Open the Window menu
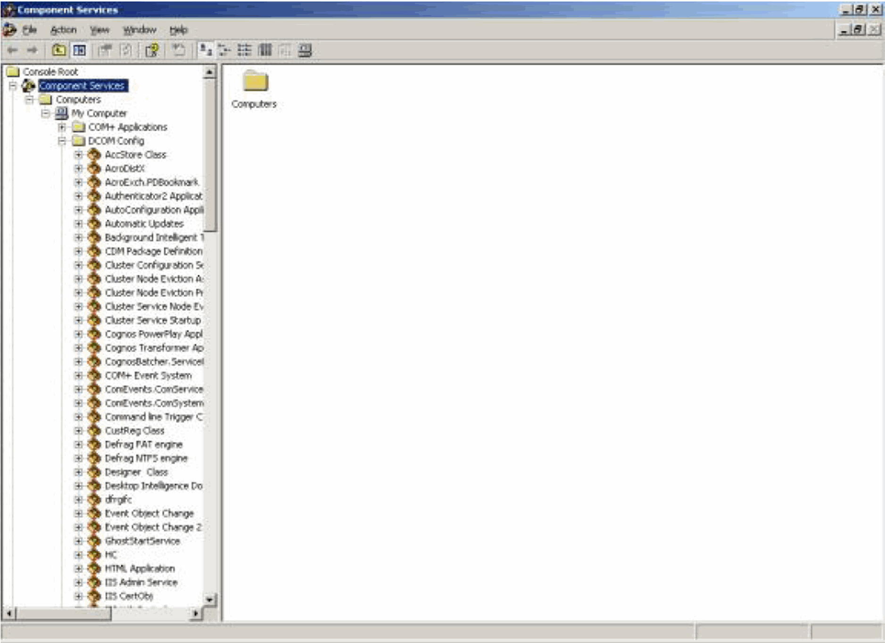This screenshot has width=885, height=643. pyautogui.click(x=140, y=30)
